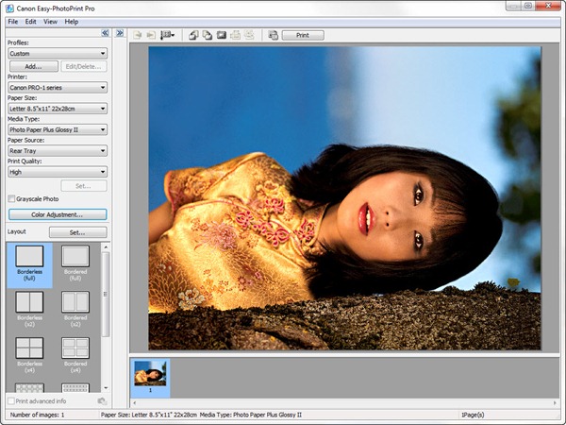The height and width of the screenshot is (425, 566).
Task: Collapse the settings panel with double-arrow icon
Action: tap(106, 33)
